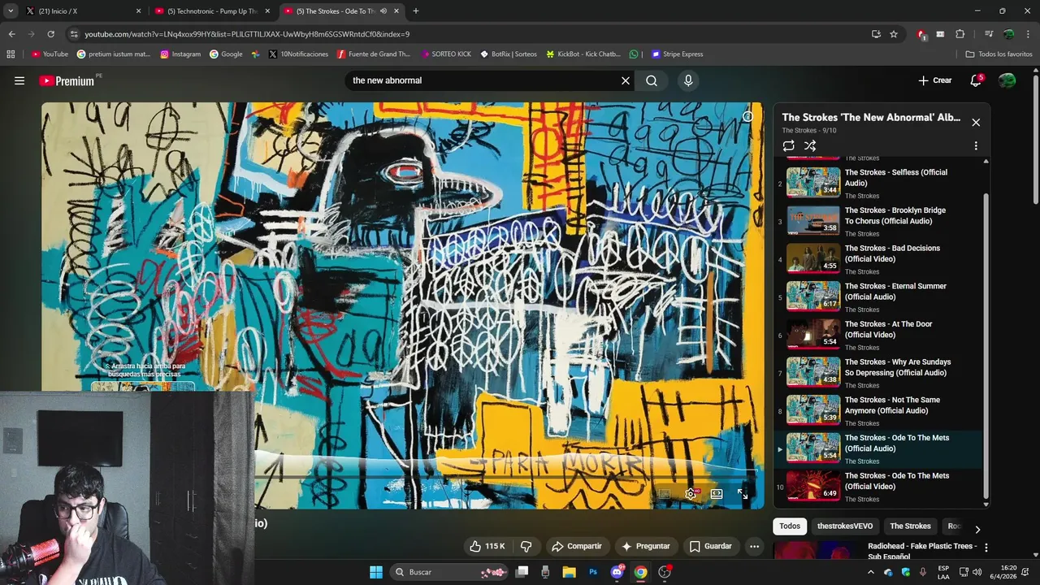
Task: Enter fullscreen on the video player
Action: click(743, 493)
